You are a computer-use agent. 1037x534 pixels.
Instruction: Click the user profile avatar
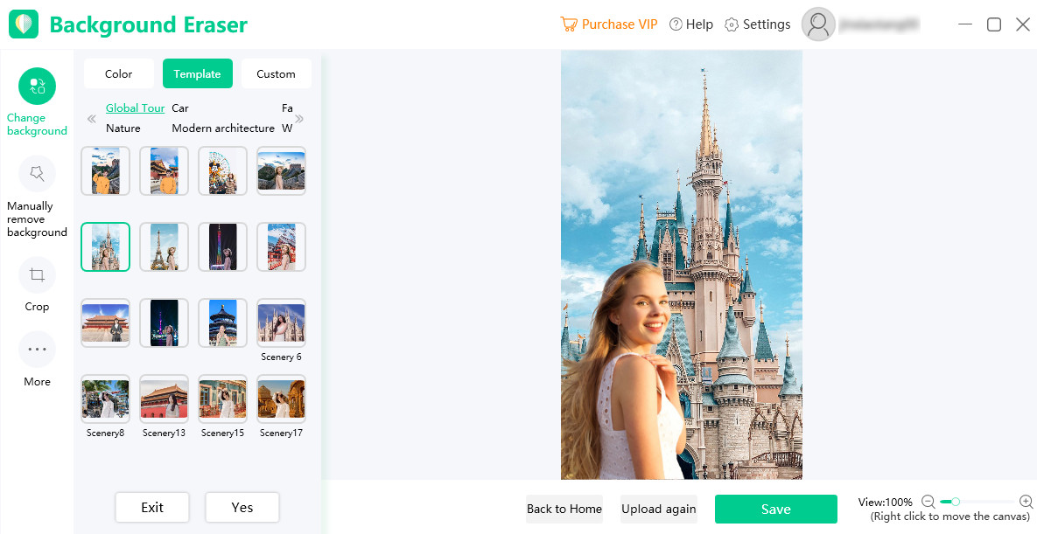(x=818, y=24)
